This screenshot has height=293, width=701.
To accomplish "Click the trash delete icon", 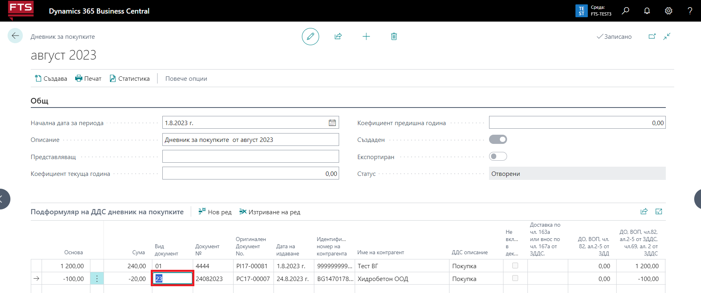I will 394,36.
